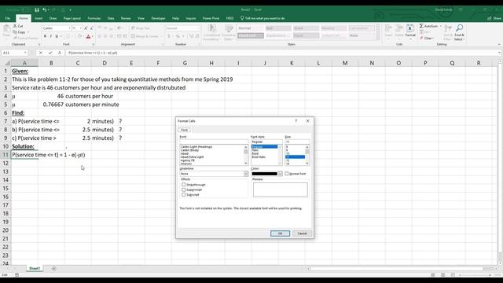Click the AutoSum sigma icon
This screenshot has height=283, width=503.
421,26
